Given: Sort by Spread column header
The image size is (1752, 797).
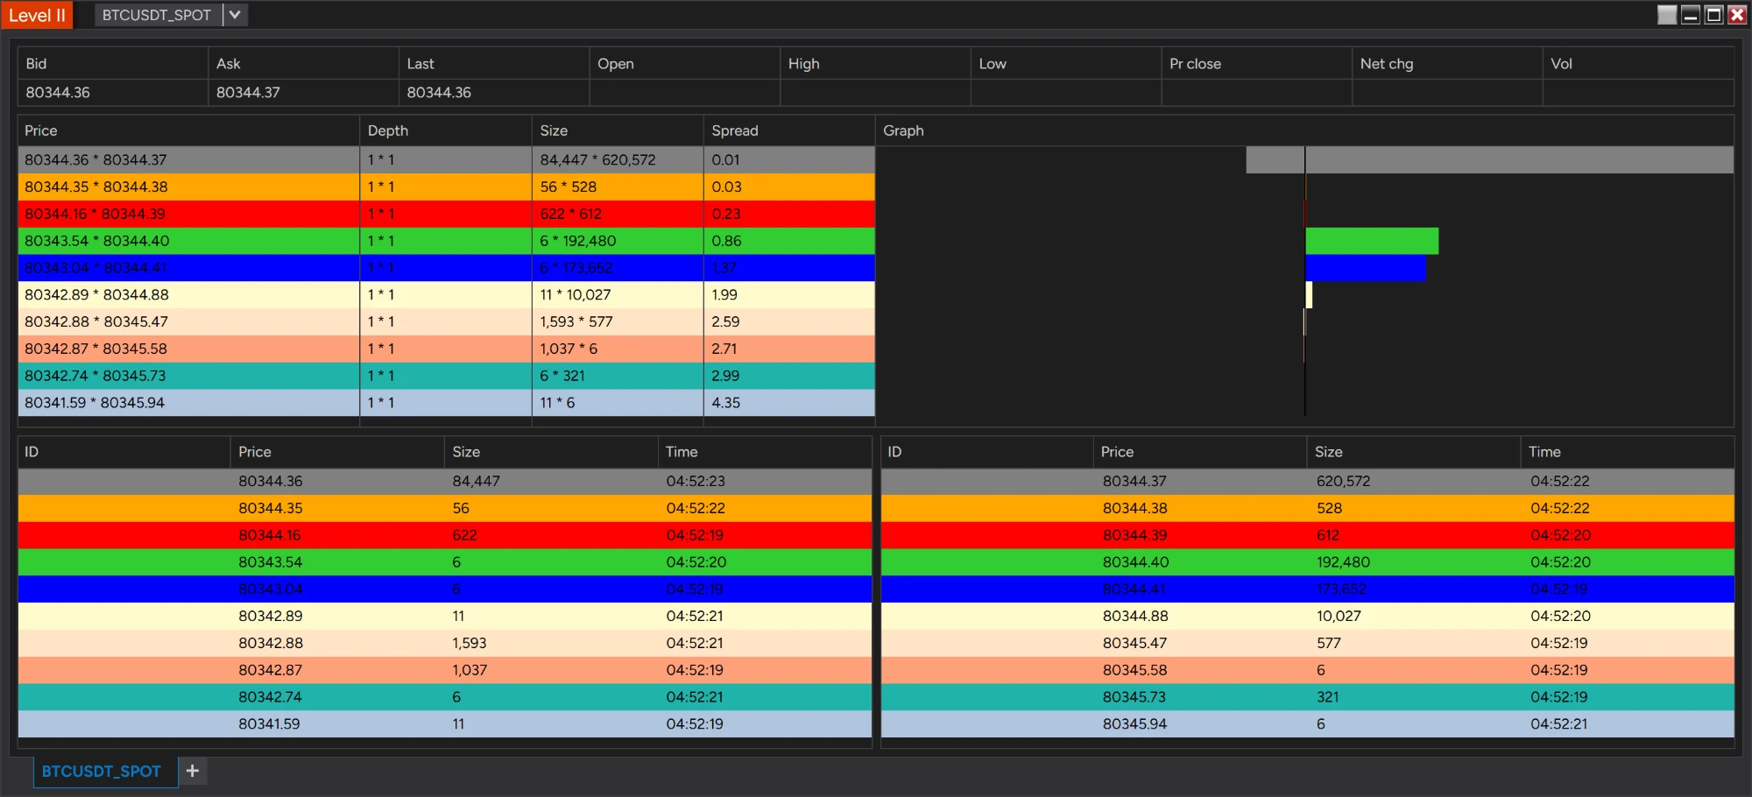Looking at the screenshot, I should click(788, 130).
